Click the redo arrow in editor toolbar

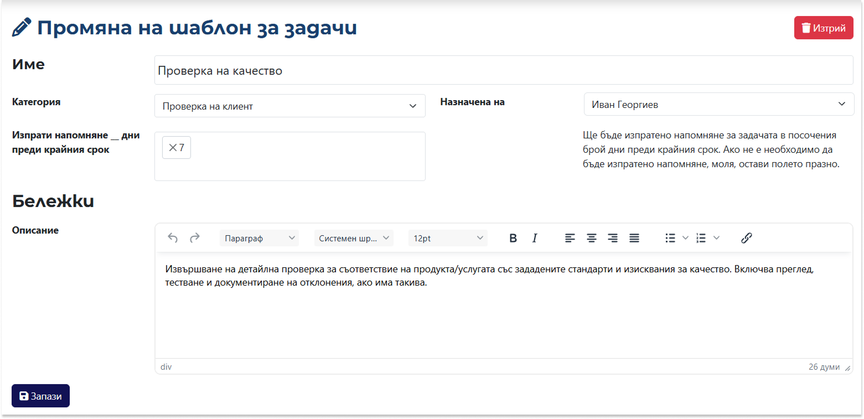[194, 238]
